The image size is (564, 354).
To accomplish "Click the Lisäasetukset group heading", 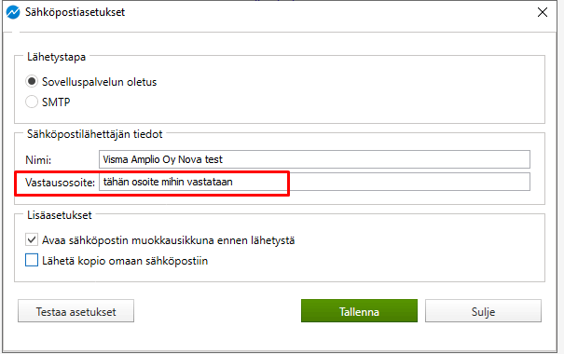I will (60, 215).
